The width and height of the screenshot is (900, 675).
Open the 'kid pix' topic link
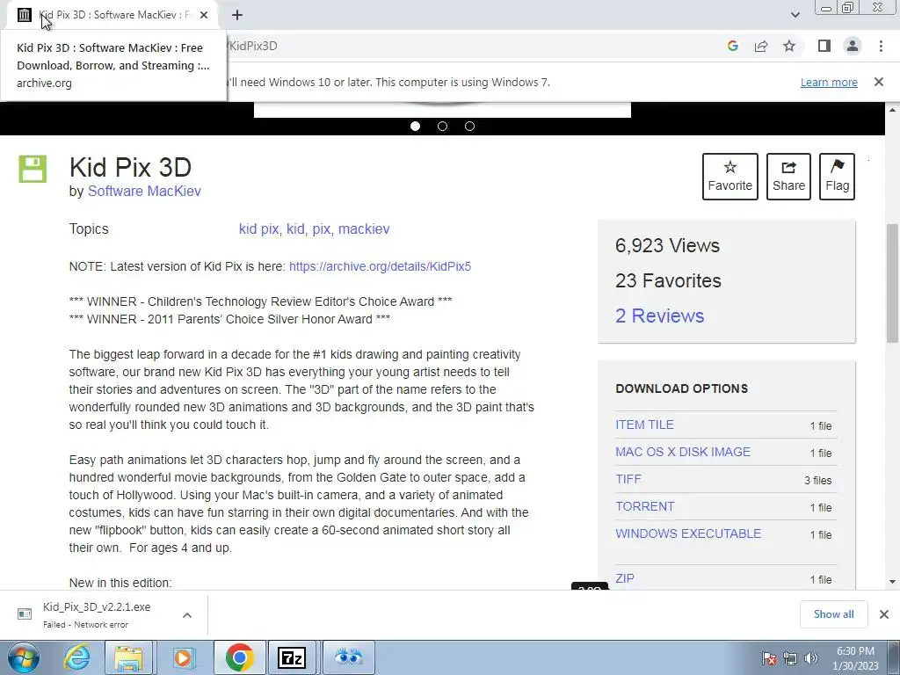(258, 229)
